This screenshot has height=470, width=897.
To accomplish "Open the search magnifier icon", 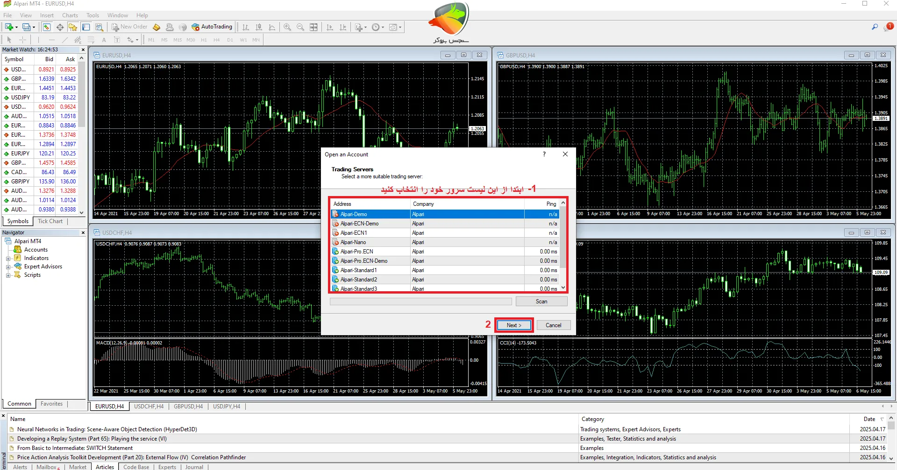I will pyautogui.click(x=875, y=27).
